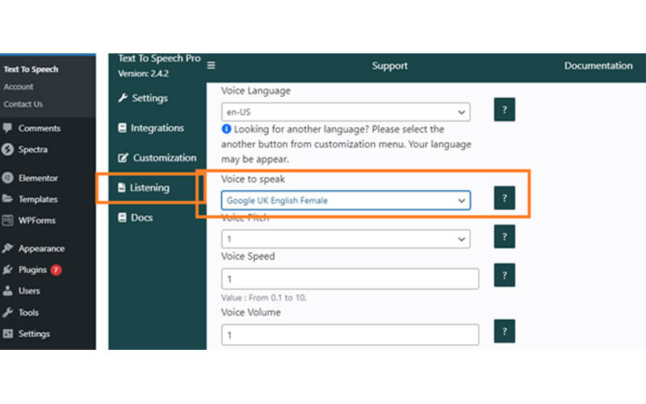Click the file icon beside Listening
The width and height of the screenshot is (646, 404).
pos(122,187)
